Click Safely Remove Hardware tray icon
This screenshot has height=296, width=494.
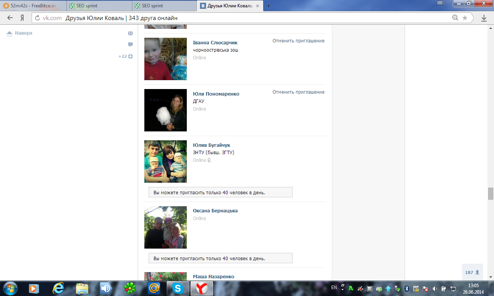pos(397,288)
